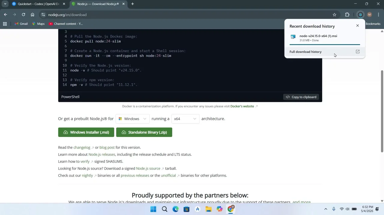Viewport: 384px width, 215px height.
Task: Download the Windows Installer (.msi)
Action: click(86, 132)
